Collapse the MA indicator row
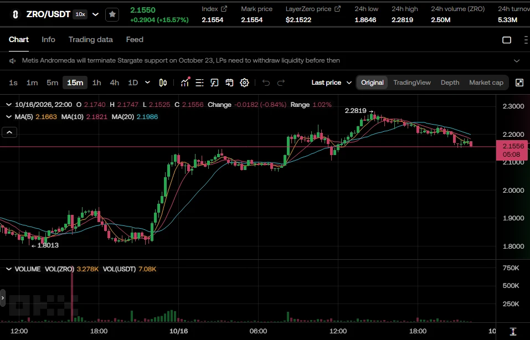This screenshot has width=530, height=340. click(9, 117)
